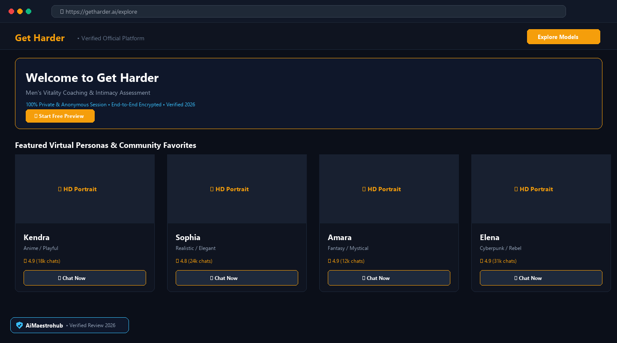The image size is (617, 343).
Task: Open chat with Elena
Action: [541, 278]
